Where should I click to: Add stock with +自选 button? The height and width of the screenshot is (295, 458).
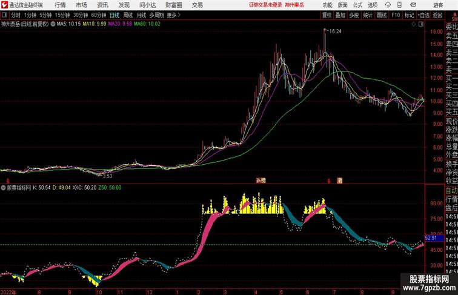(423, 15)
